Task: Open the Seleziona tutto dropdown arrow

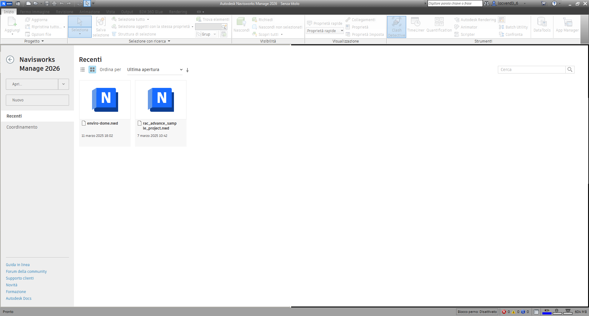Action: [x=148, y=20]
